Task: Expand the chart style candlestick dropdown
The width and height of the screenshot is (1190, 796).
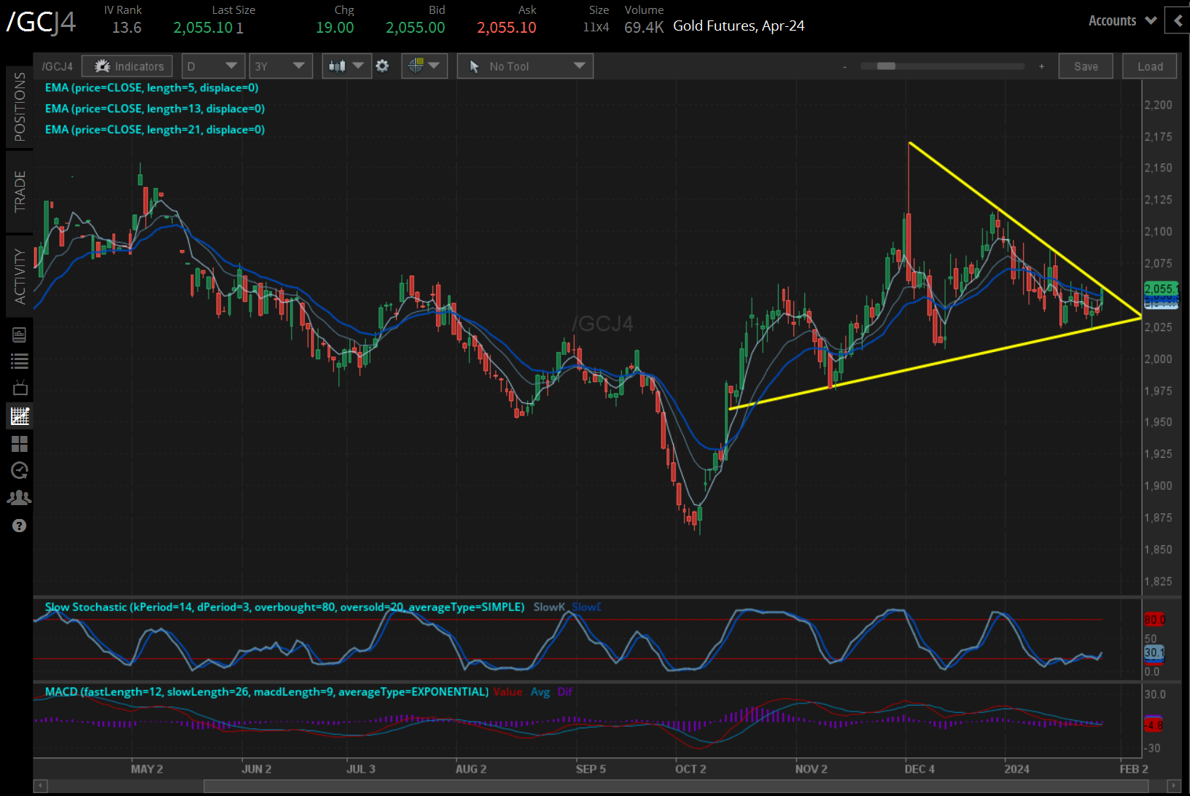Action: pyautogui.click(x=346, y=66)
